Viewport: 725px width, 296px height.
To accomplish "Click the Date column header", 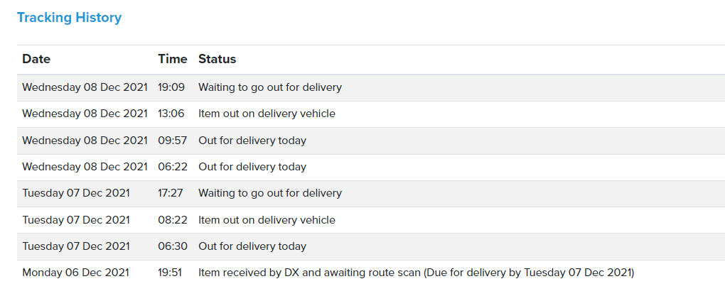I will point(36,59).
